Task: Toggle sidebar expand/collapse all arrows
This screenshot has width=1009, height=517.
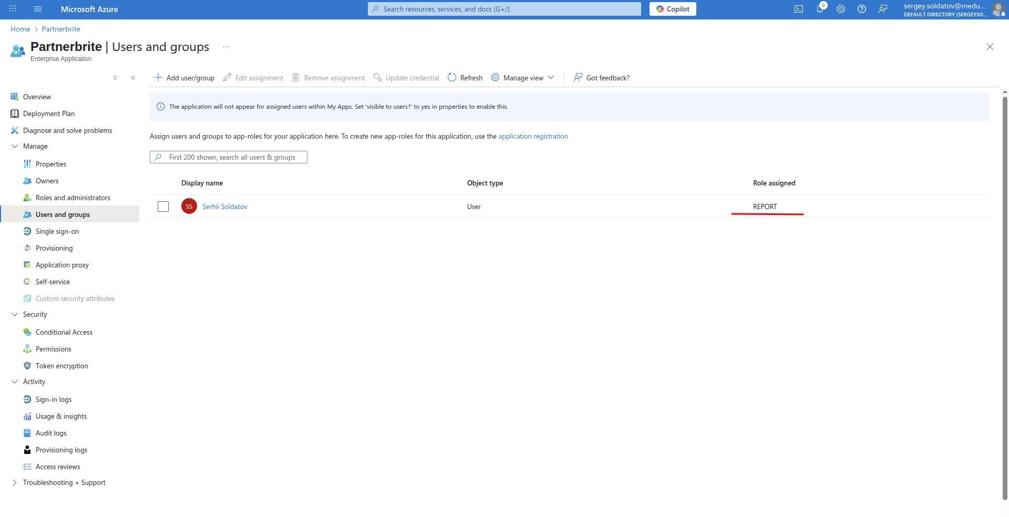Action: coord(115,78)
